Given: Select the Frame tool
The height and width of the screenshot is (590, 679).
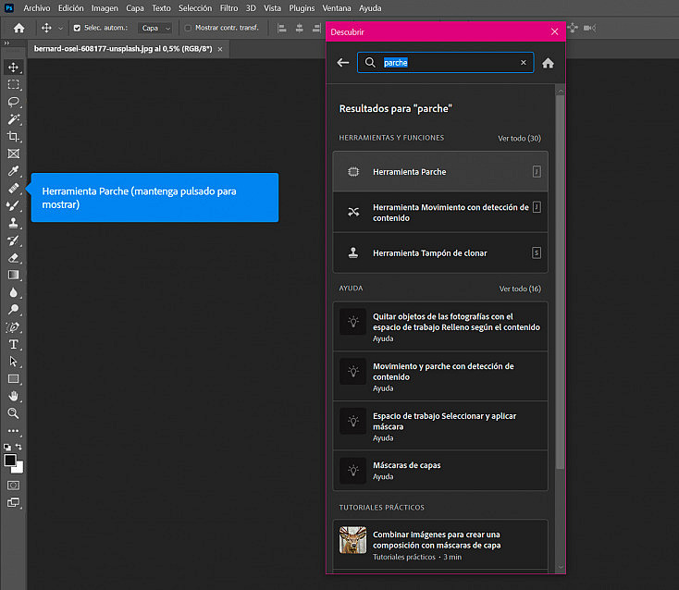Looking at the screenshot, I should point(14,154).
